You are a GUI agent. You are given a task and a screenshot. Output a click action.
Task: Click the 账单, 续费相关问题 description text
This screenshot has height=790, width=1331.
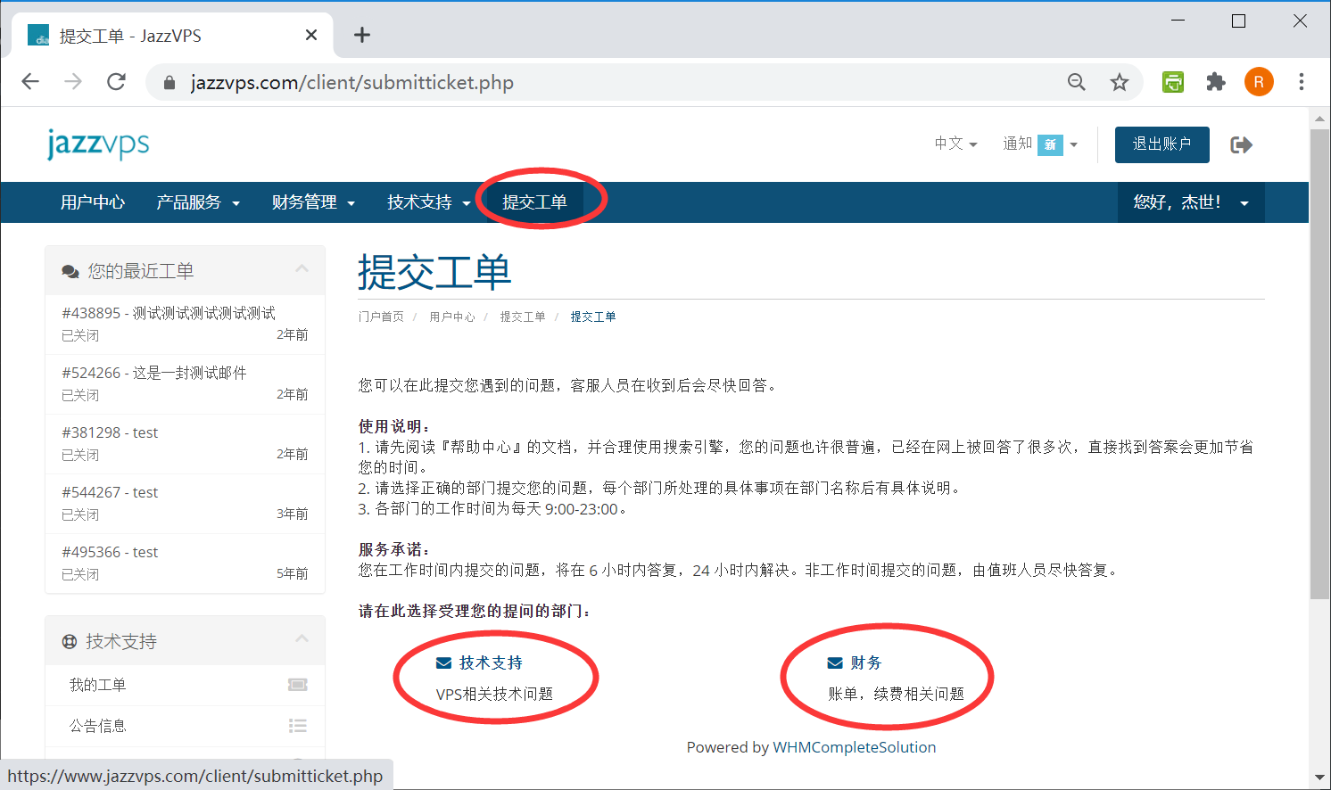click(x=896, y=694)
